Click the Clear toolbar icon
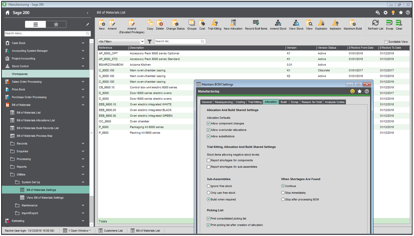The width and height of the screenshot is (414, 236). [x=399, y=23]
